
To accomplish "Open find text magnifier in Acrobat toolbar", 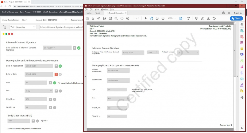I will pyautogui.click(x=116, y=18).
